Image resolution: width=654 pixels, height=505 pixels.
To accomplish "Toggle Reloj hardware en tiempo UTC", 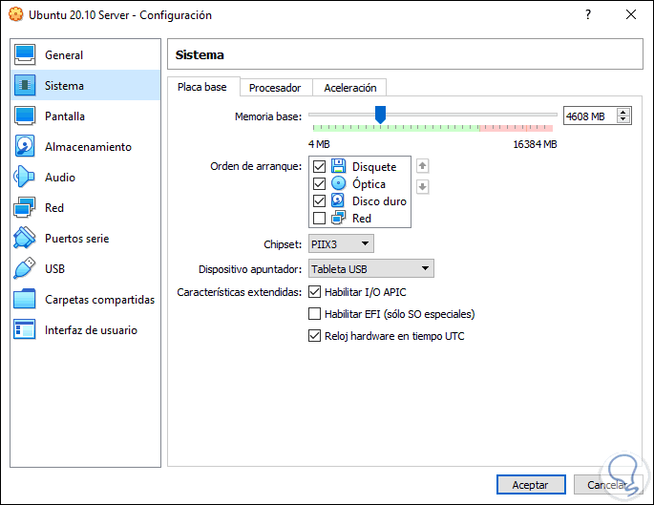I will [x=315, y=336].
